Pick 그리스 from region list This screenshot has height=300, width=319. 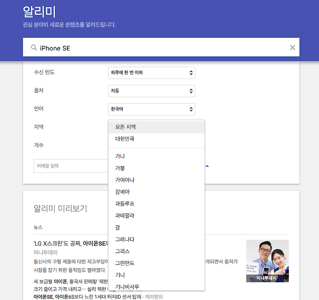pos(156,251)
